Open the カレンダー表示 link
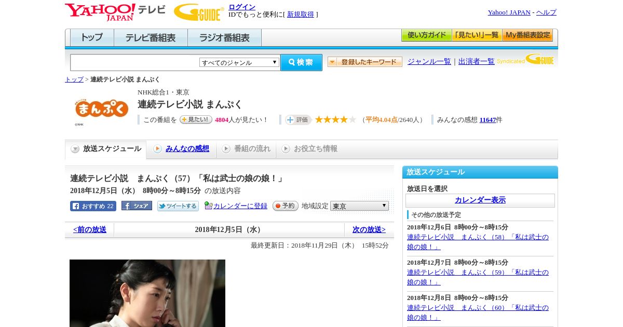 (480, 200)
